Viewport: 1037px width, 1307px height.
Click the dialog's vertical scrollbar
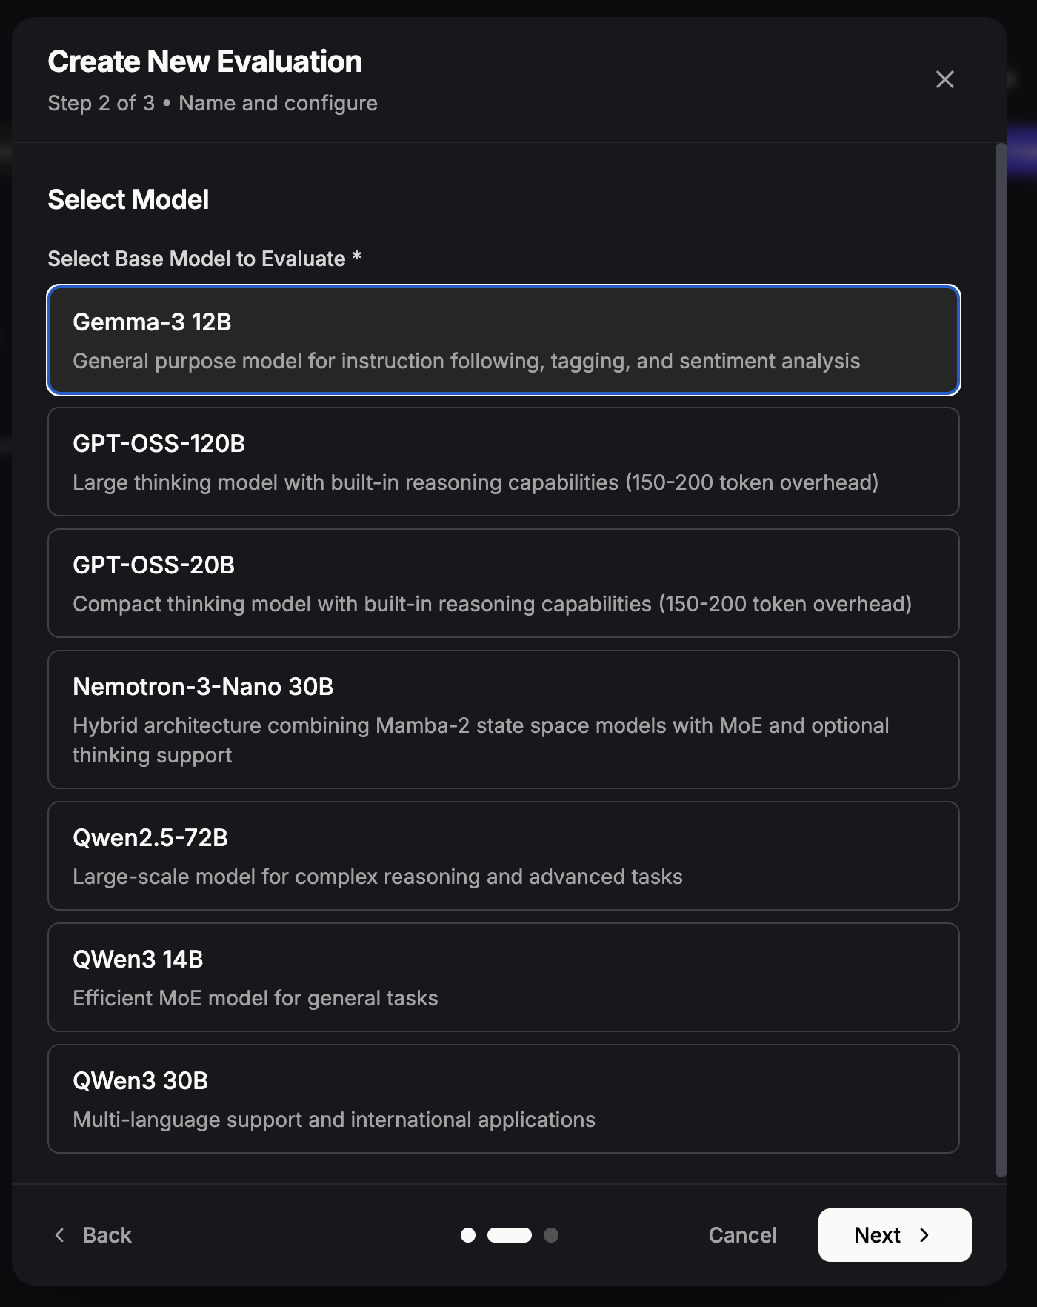pyautogui.click(x=1001, y=659)
